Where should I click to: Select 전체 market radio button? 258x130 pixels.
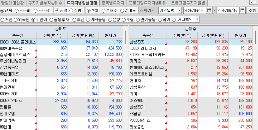click(x=2, y=11)
